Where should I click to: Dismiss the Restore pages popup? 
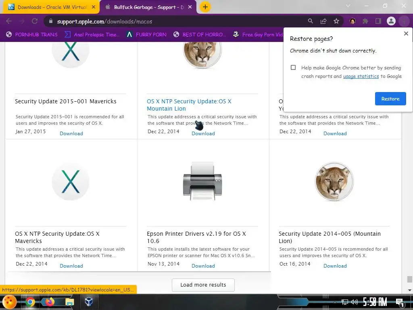pyautogui.click(x=406, y=34)
